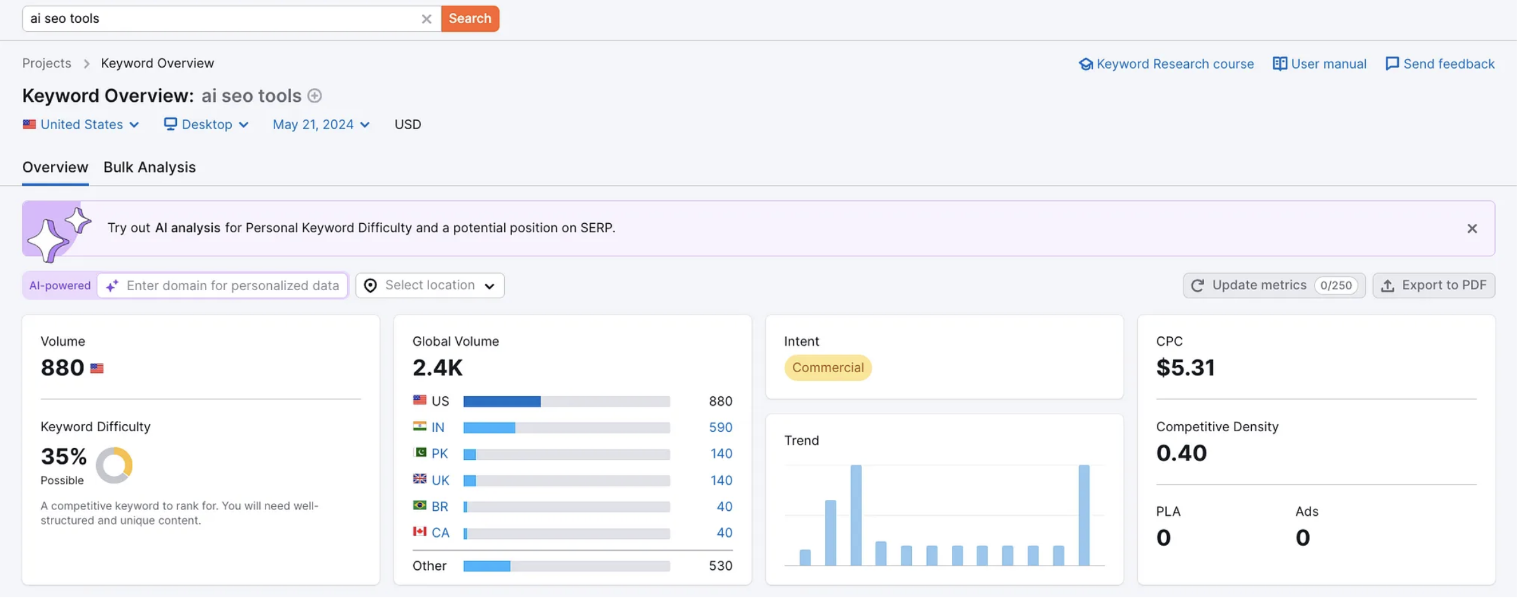Clear the search field with the X icon
This screenshot has width=1518, height=603.
pyautogui.click(x=426, y=19)
